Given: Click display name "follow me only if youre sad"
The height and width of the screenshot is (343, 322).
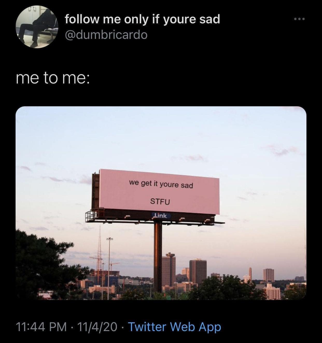Looking at the screenshot, I should coord(142,19).
